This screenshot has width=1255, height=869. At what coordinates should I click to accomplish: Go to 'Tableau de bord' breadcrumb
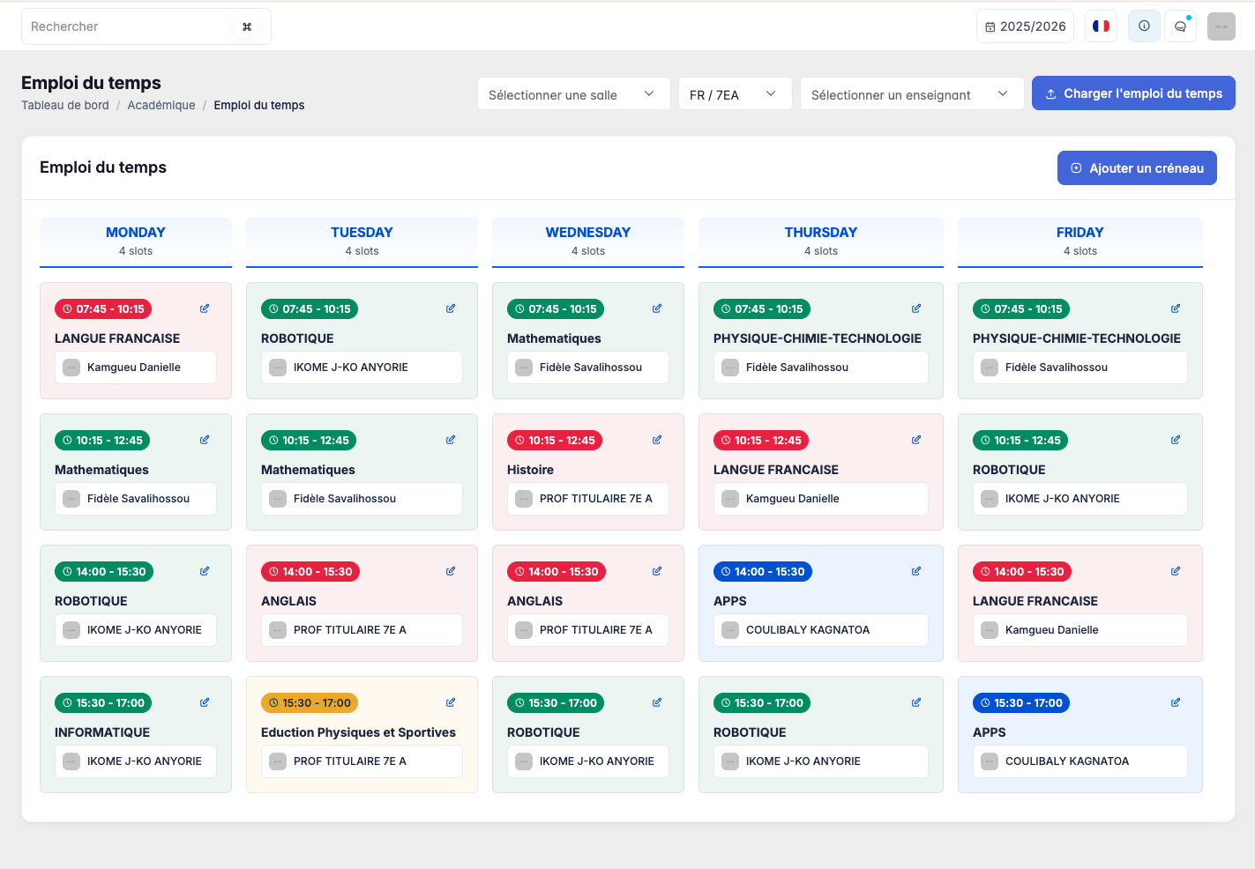65,105
